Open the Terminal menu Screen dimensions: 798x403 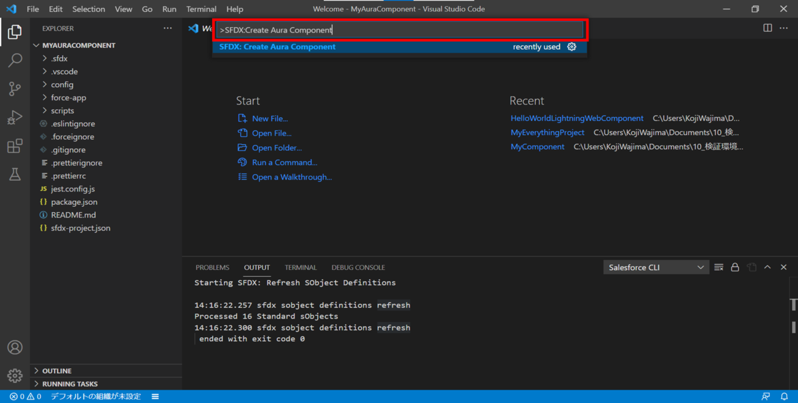tap(201, 9)
